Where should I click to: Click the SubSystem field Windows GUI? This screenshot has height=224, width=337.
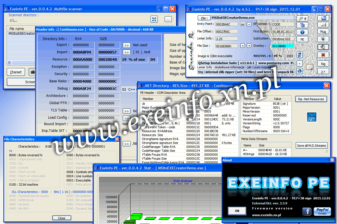(x=283, y=39)
